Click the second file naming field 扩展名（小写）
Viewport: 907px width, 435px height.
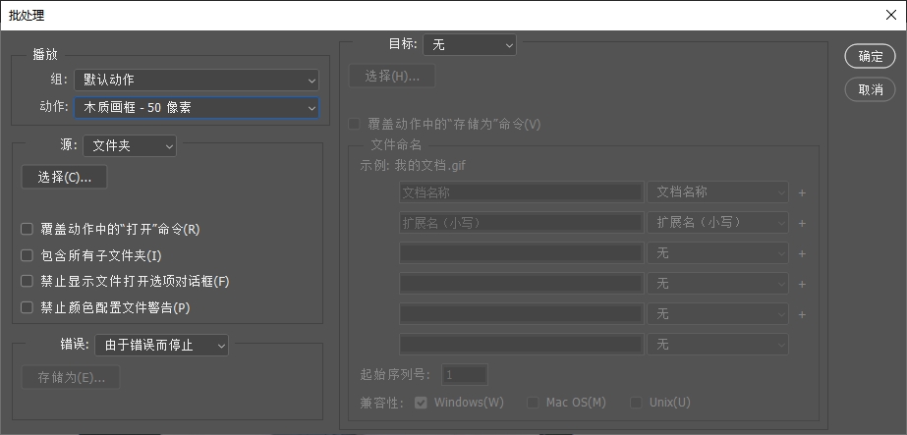pyautogui.click(x=521, y=223)
